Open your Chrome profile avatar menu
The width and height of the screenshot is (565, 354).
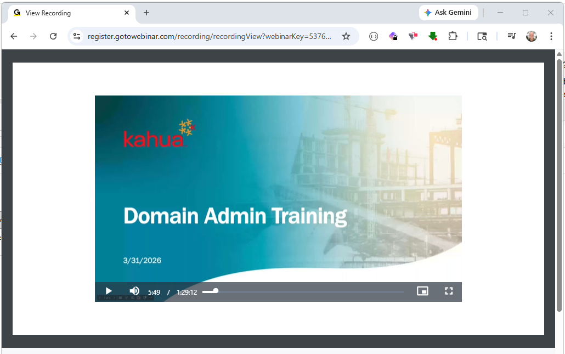click(531, 36)
